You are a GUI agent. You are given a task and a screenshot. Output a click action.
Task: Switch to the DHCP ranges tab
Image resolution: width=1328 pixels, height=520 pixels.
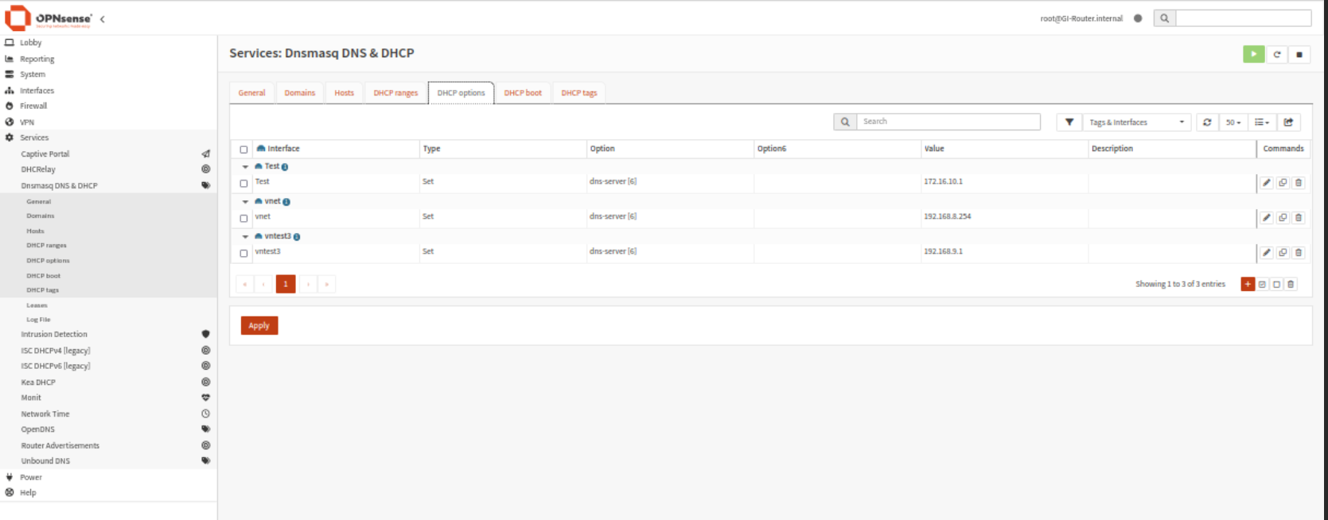pyautogui.click(x=395, y=93)
